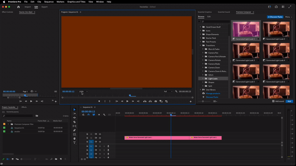Image resolution: width=296 pixels, height=166 pixels.
Task: Click the Add button in Premiere Composer
Action: pyautogui.click(x=289, y=101)
